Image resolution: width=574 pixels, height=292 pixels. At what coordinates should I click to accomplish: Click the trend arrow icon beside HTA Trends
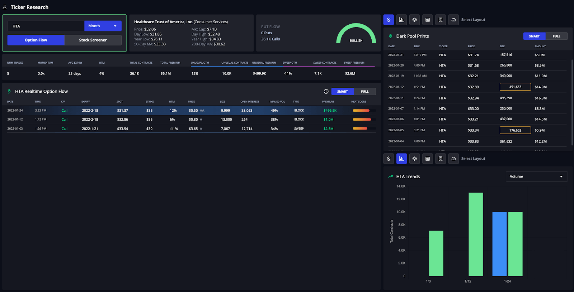click(x=390, y=176)
